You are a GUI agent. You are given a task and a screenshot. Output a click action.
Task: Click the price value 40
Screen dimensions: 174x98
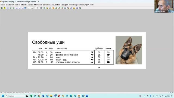(99, 62)
